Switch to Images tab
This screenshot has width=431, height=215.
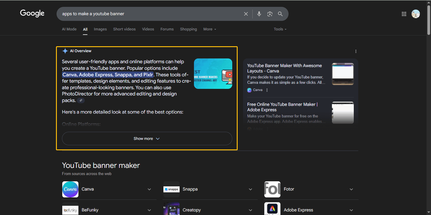[100, 29]
